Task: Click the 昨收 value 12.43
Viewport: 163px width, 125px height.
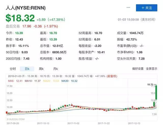Action: coord(19,39)
